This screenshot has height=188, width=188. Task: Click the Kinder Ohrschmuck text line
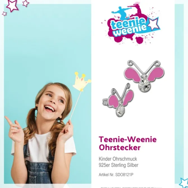118,159
